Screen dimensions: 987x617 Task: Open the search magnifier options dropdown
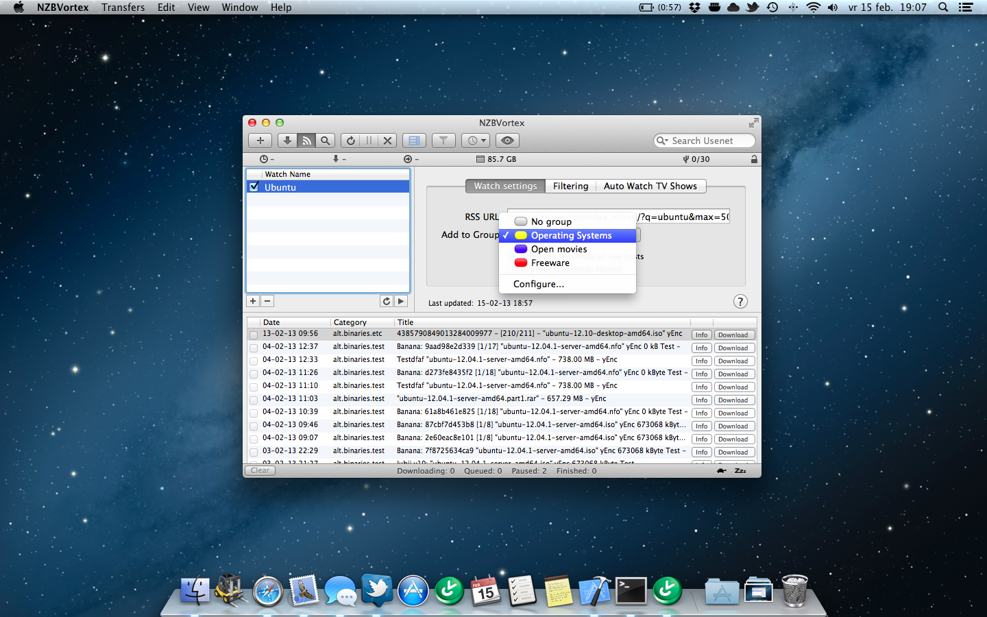pos(662,141)
